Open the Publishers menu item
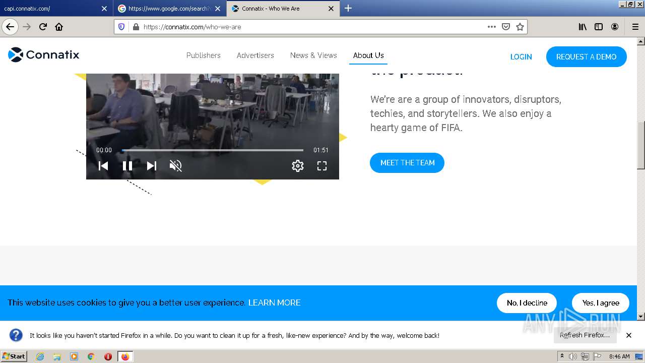 point(204,55)
